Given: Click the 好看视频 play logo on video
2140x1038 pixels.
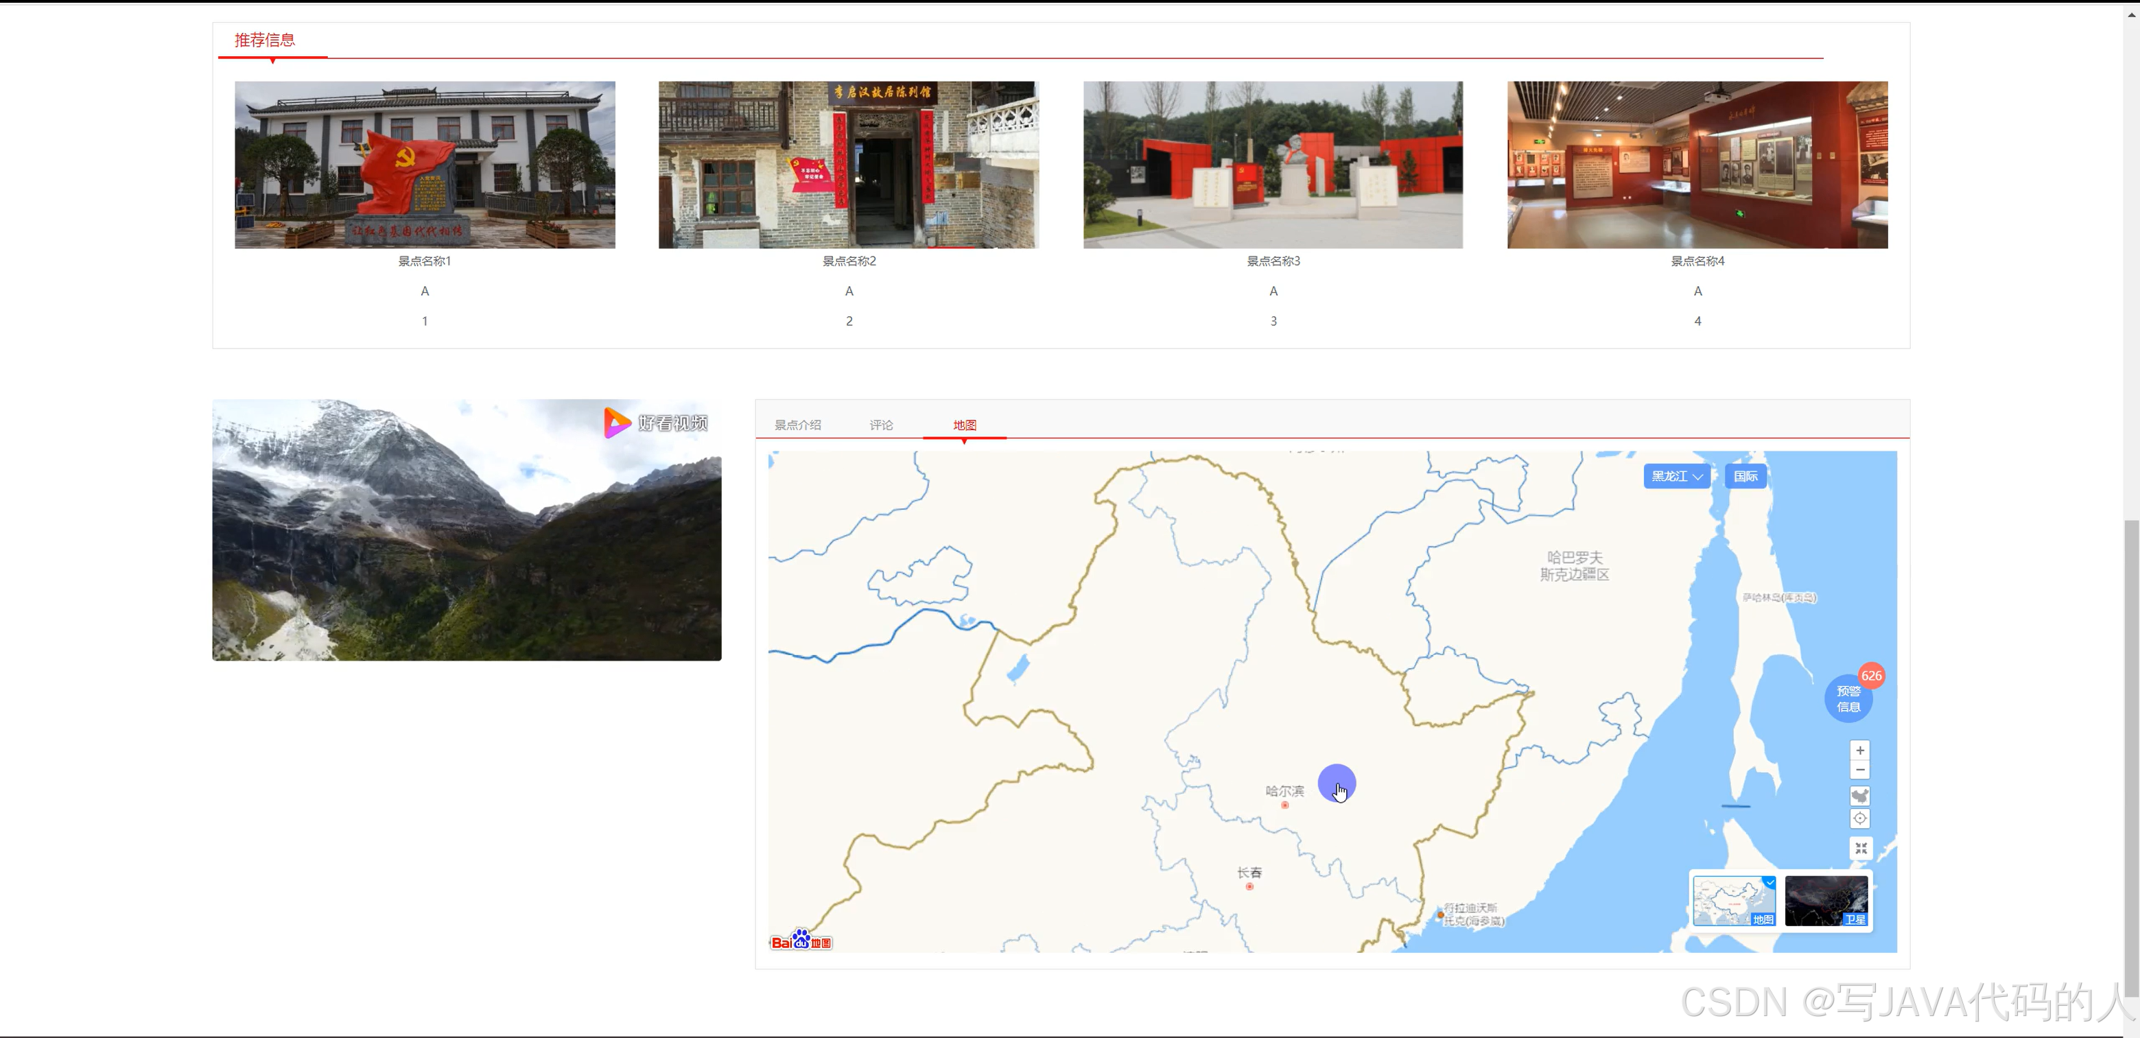Looking at the screenshot, I should (616, 423).
